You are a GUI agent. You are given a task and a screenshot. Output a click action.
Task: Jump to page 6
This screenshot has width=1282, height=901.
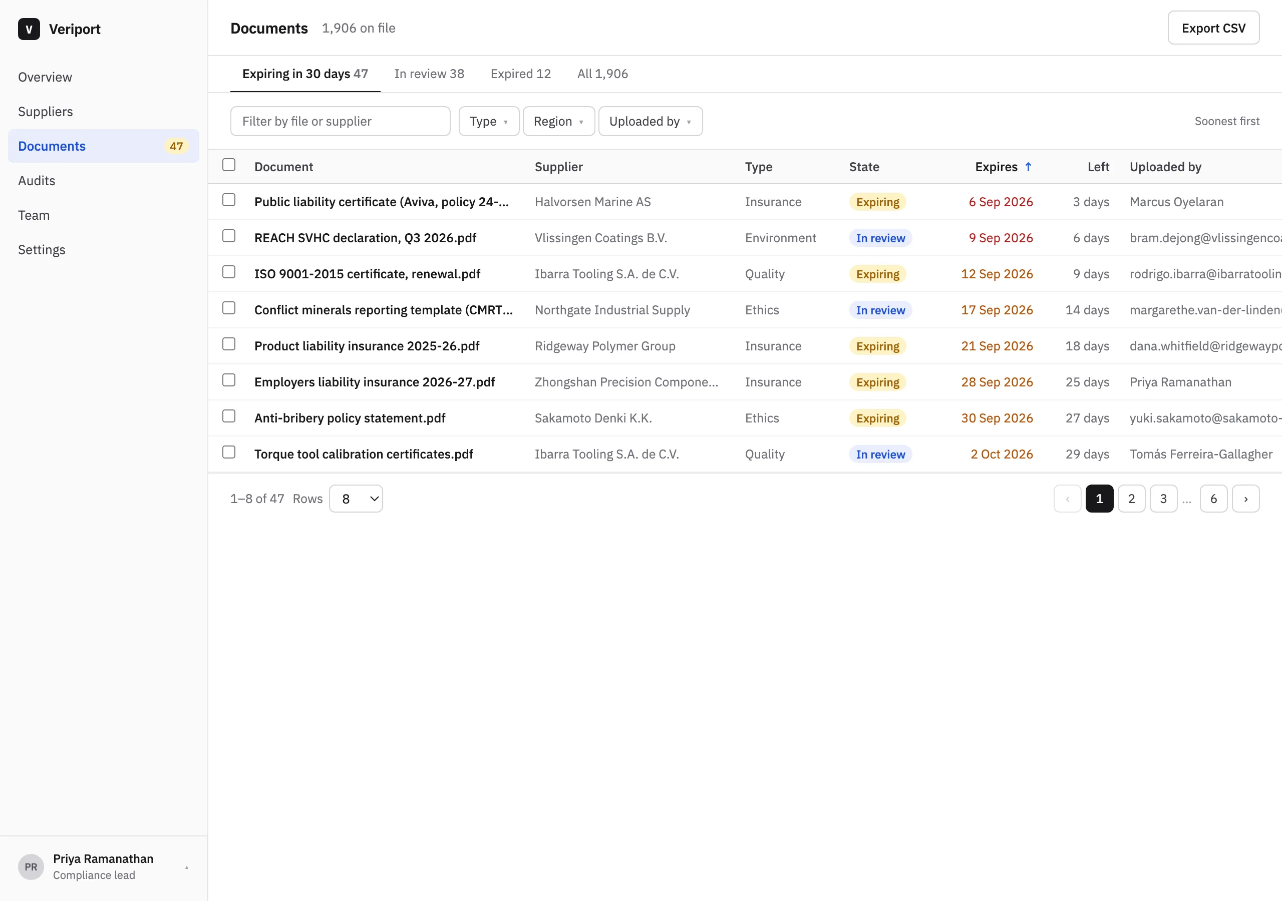[x=1213, y=499]
